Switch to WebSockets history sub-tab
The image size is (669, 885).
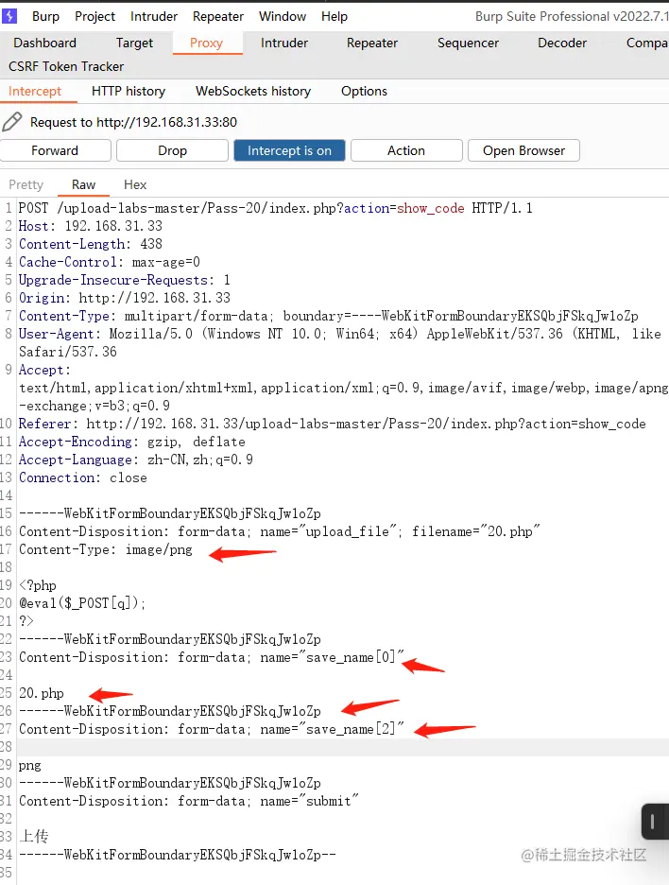pyautogui.click(x=253, y=92)
